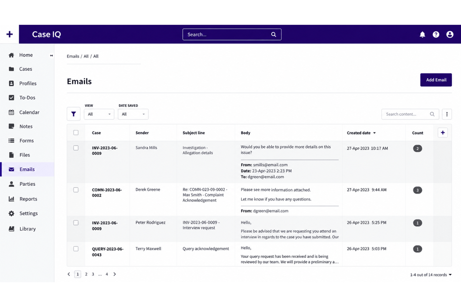
Task: Focus the Search content field
Action: click(410, 114)
